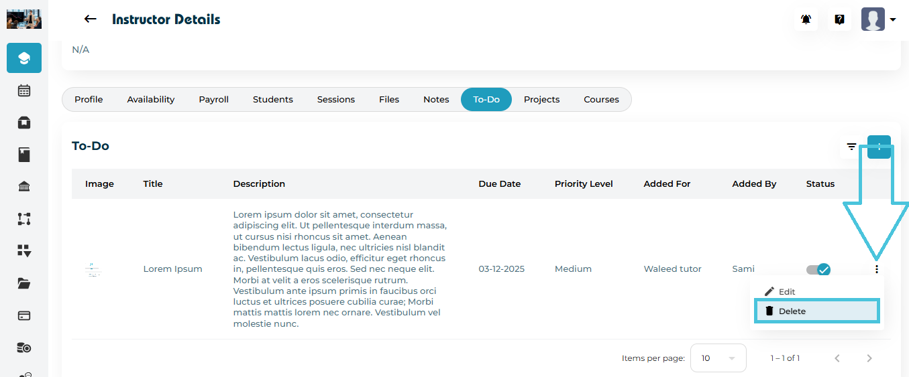Open the calendar icon in sidebar
The height and width of the screenshot is (377, 909).
coord(24,90)
